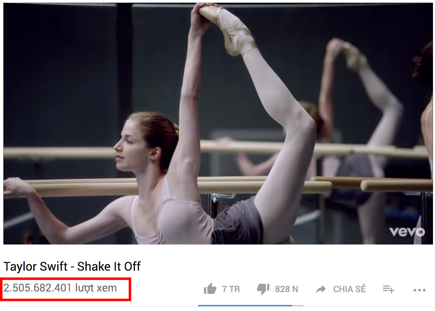Dislike the video with the thumbs-down icon

tap(263, 289)
